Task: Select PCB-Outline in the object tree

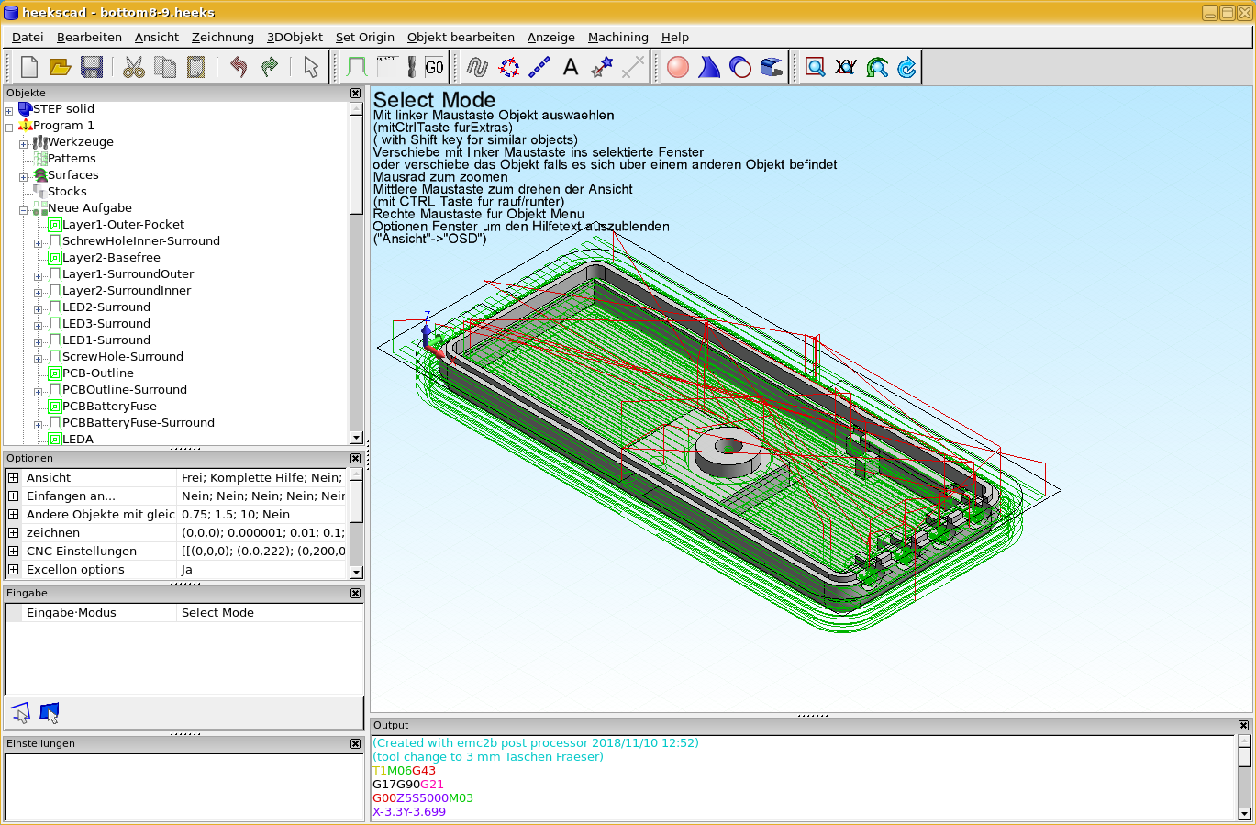Action: 97,373
